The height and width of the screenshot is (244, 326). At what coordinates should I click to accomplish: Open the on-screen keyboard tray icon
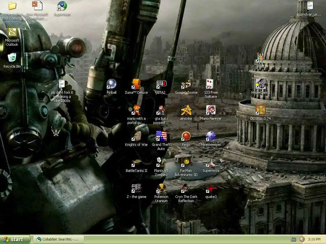point(293,240)
